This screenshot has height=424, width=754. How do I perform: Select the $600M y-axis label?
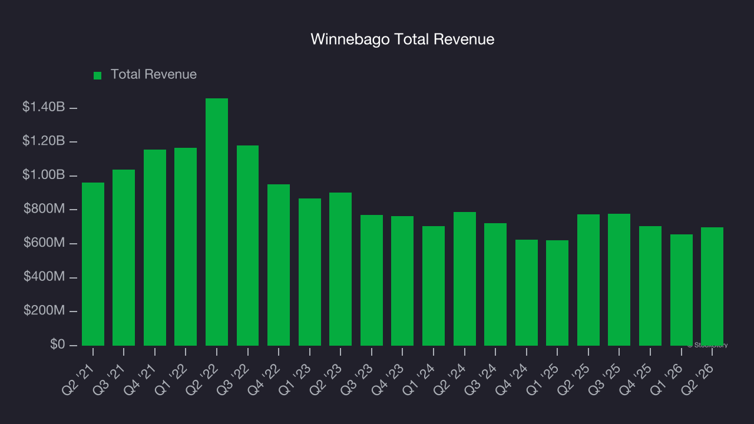click(44, 243)
